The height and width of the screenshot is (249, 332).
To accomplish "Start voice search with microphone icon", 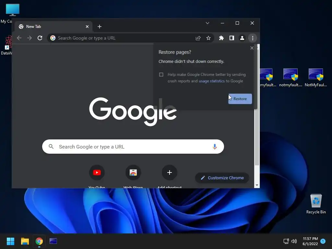I will [215, 147].
